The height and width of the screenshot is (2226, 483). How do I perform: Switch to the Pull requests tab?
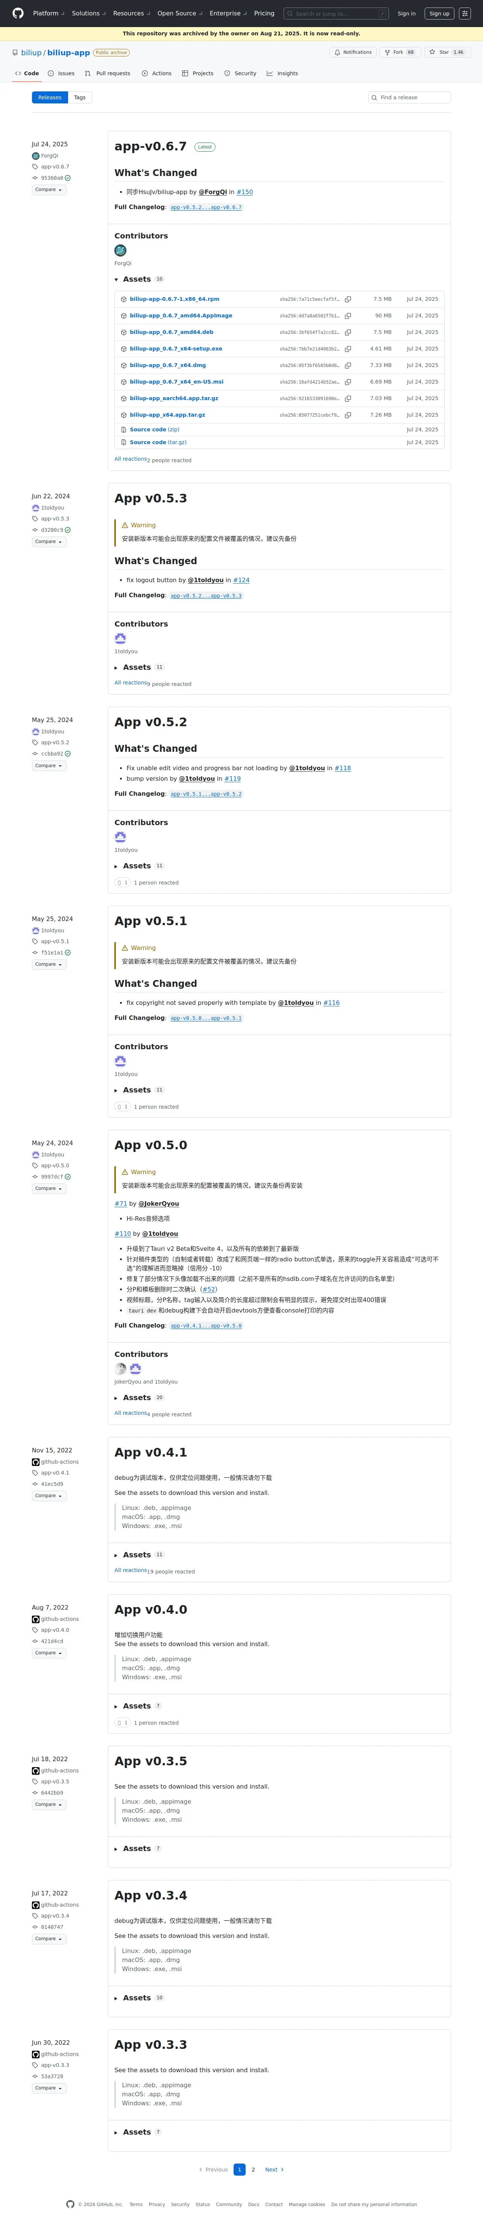pos(108,73)
